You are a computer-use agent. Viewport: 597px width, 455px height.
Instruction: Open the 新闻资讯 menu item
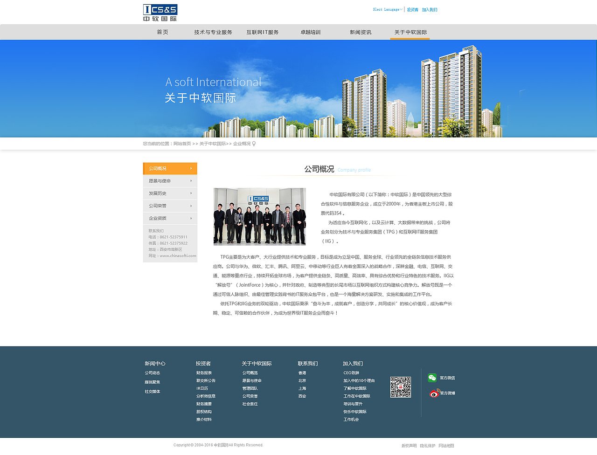tap(361, 32)
